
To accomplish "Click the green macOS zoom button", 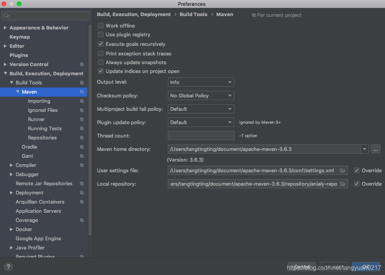I will click(19, 4).
